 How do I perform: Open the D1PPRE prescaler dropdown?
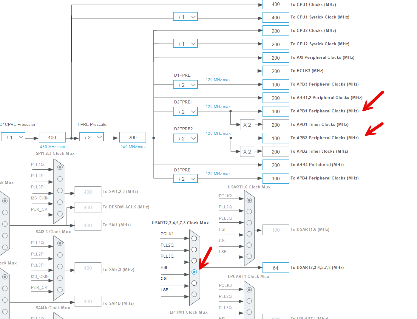[185, 84]
